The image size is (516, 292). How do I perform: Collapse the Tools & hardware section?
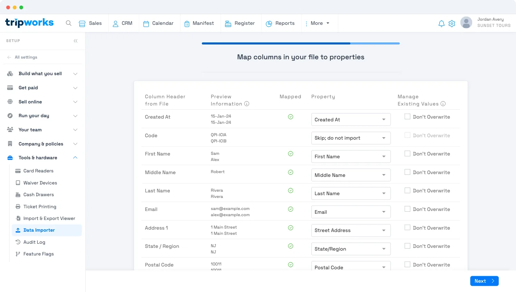pyautogui.click(x=75, y=158)
